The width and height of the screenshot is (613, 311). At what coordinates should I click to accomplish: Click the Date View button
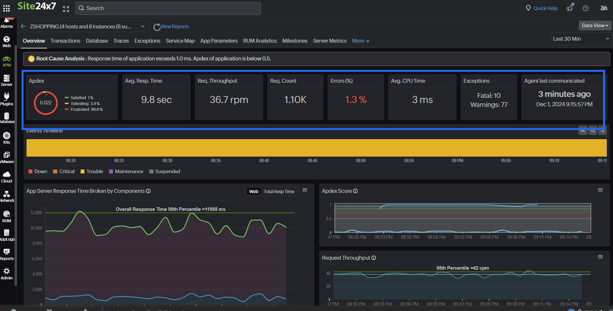click(595, 26)
